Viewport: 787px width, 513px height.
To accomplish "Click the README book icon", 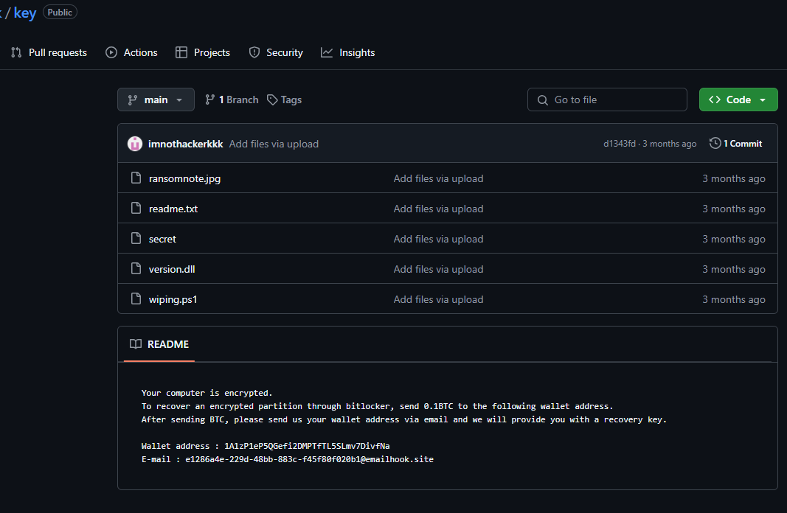I will point(136,344).
